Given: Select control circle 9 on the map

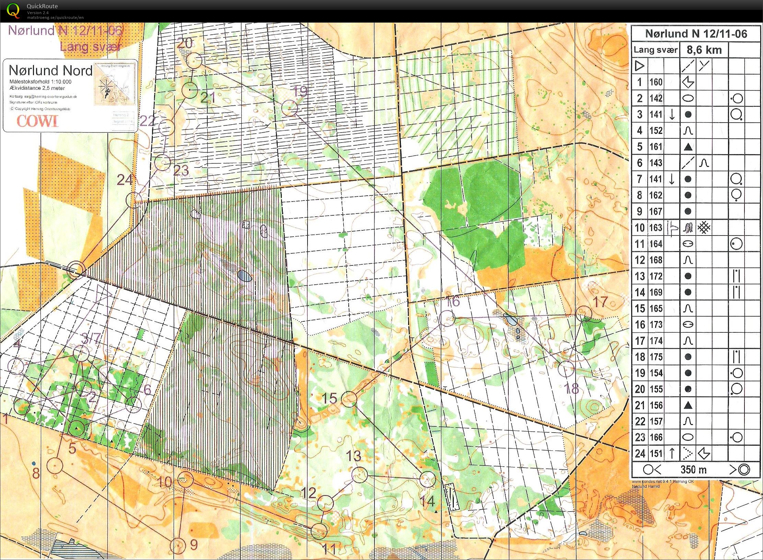Looking at the screenshot, I should 178,546.
